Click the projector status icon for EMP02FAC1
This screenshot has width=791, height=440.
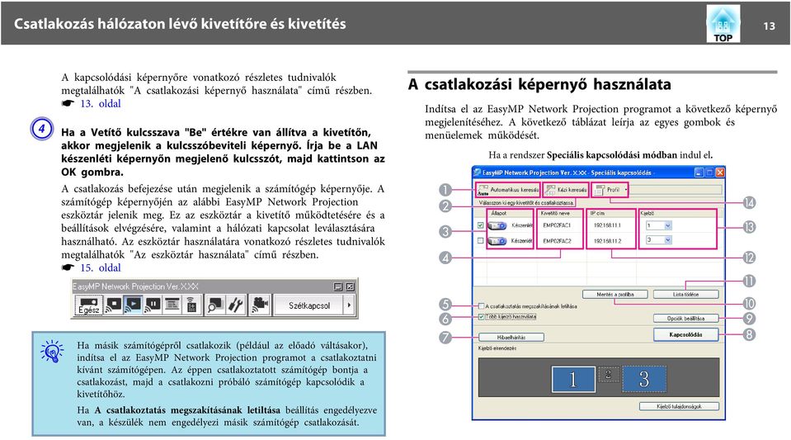click(497, 226)
